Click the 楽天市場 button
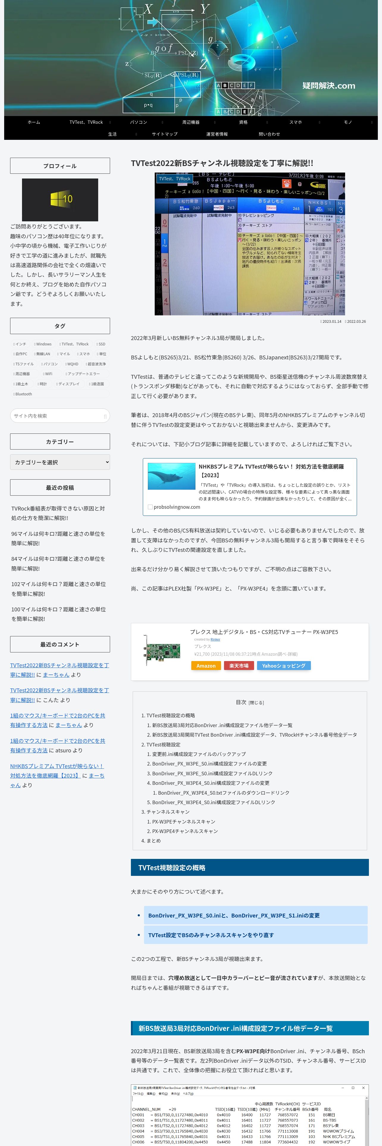The height and width of the screenshot is (1146, 382). (x=239, y=666)
